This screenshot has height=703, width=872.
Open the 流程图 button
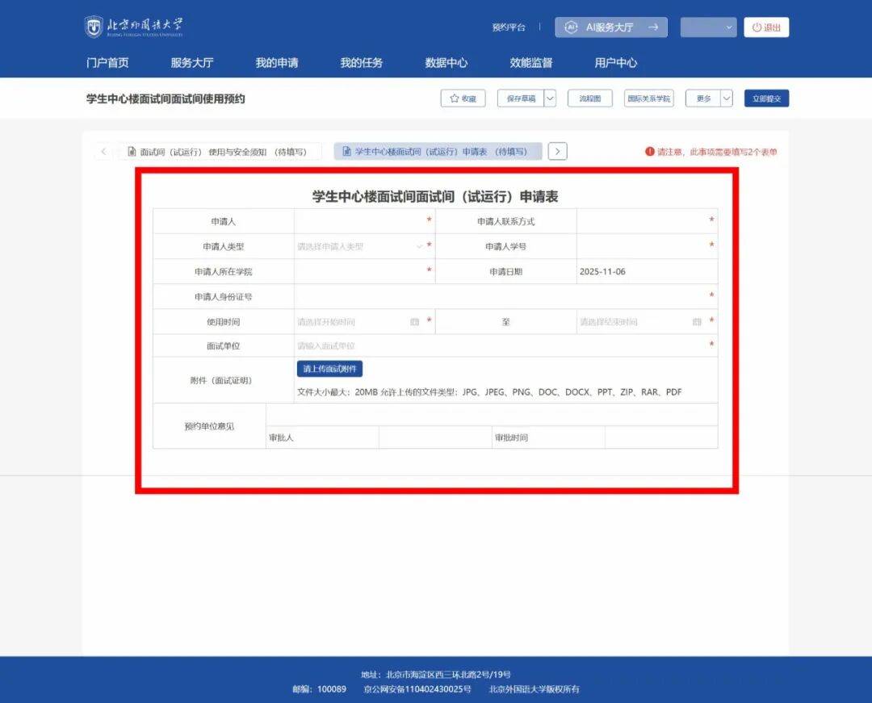589,98
